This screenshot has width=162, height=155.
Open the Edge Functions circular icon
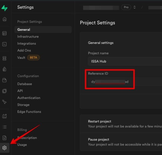coord(4,91)
